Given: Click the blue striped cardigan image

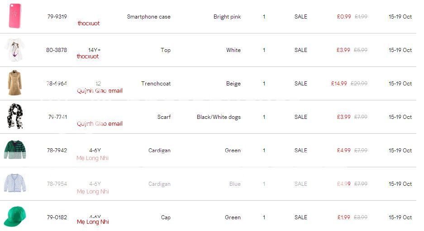Looking at the screenshot, I should tap(15, 183).
